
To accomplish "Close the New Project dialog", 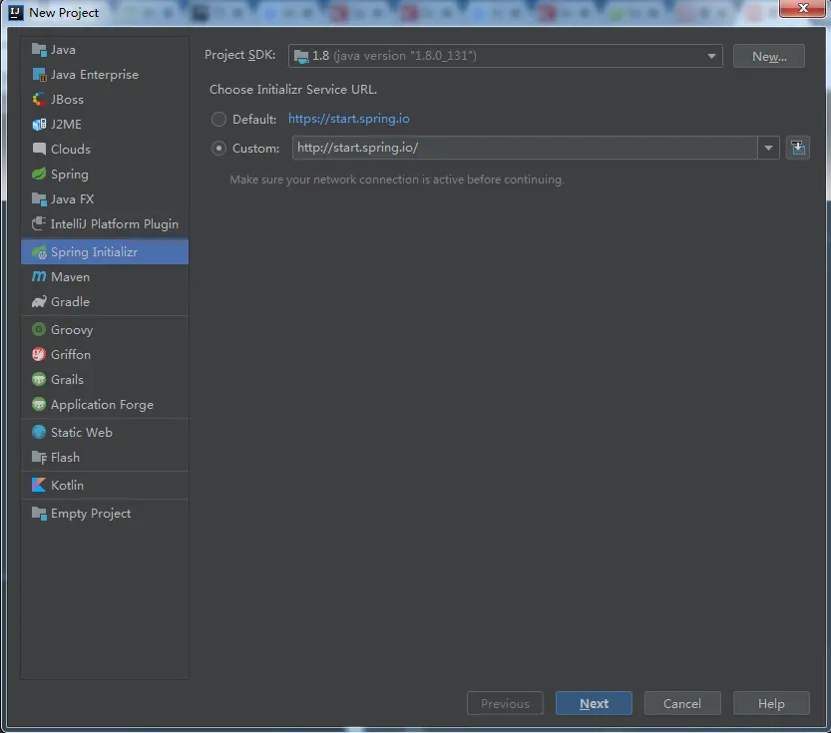I will click(802, 8).
